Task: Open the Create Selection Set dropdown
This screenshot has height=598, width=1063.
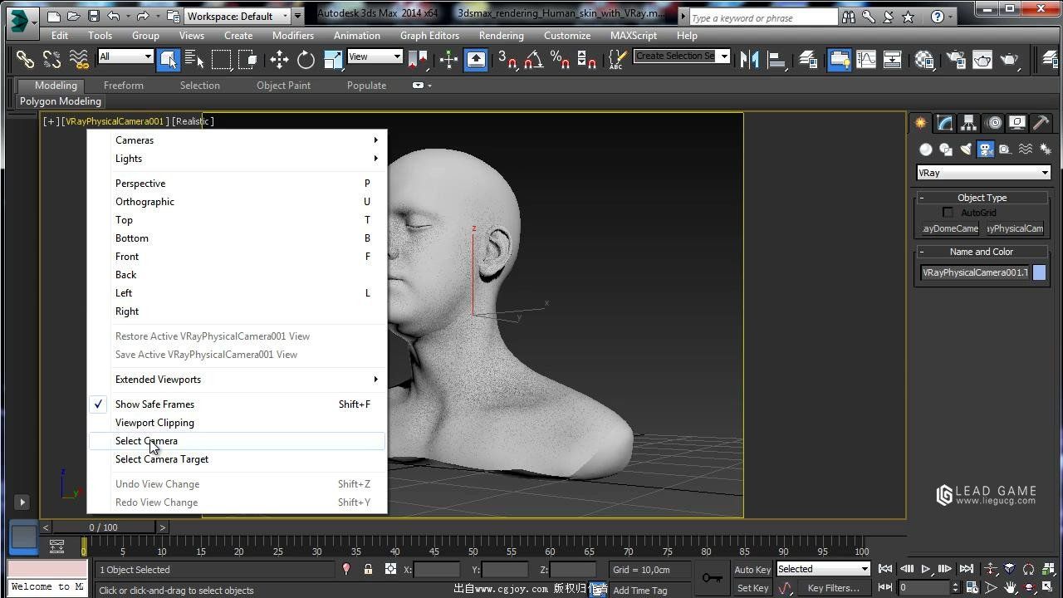Action: (681, 56)
